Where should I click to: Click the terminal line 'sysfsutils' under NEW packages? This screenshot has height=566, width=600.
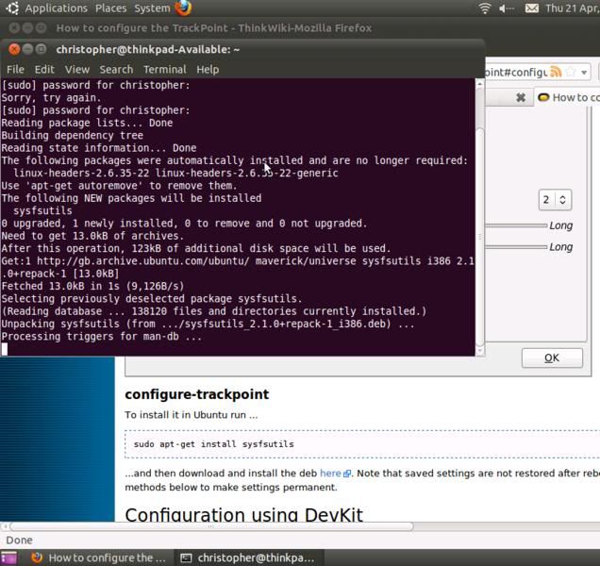click(x=42, y=211)
